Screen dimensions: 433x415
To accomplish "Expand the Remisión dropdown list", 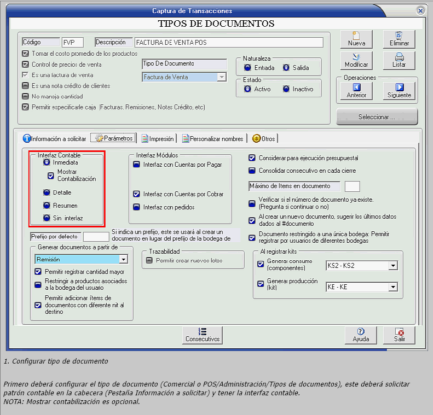I will click(x=123, y=259).
